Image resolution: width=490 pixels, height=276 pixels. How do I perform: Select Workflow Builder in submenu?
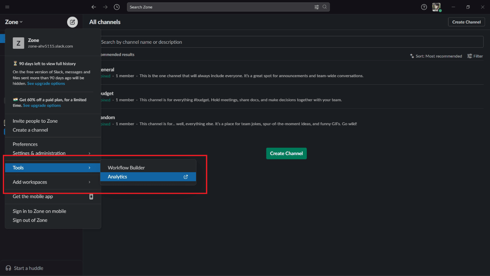tap(148, 168)
